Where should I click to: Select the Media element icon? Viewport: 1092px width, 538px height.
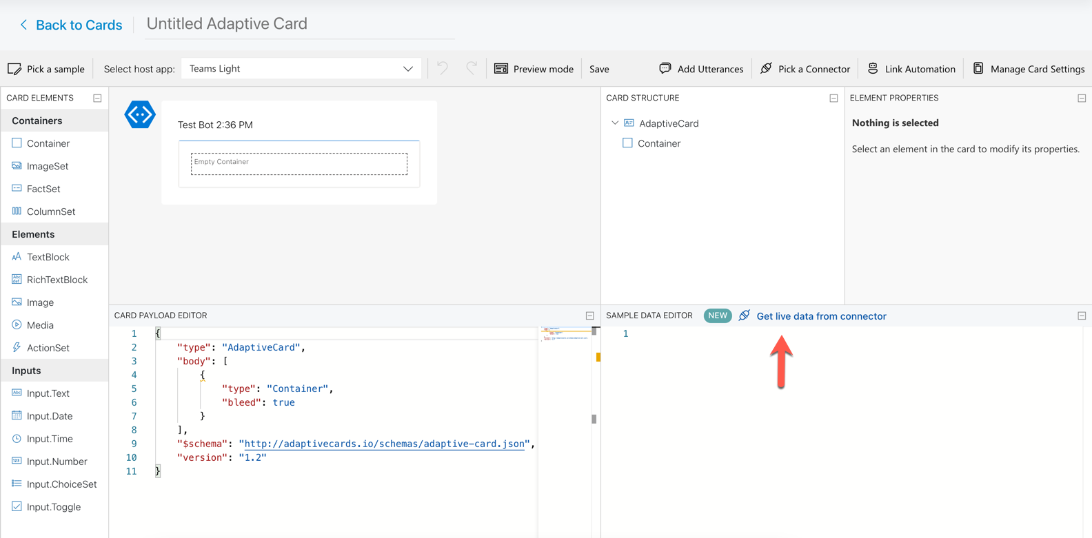click(x=17, y=324)
